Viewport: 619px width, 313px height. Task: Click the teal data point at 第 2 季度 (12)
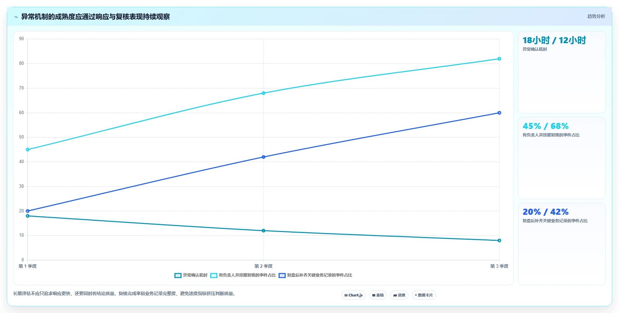(x=263, y=231)
